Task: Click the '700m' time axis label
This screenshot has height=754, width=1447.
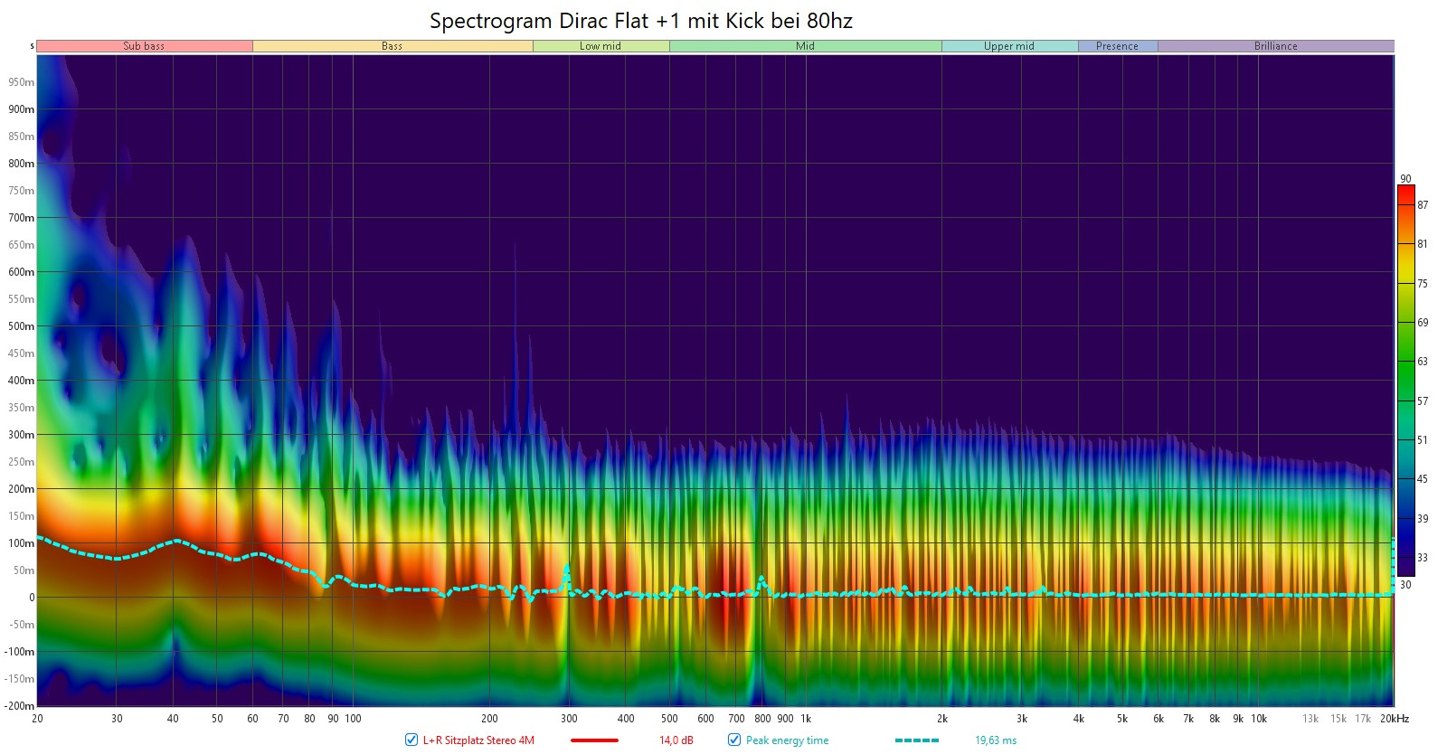Action: point(22,218)
